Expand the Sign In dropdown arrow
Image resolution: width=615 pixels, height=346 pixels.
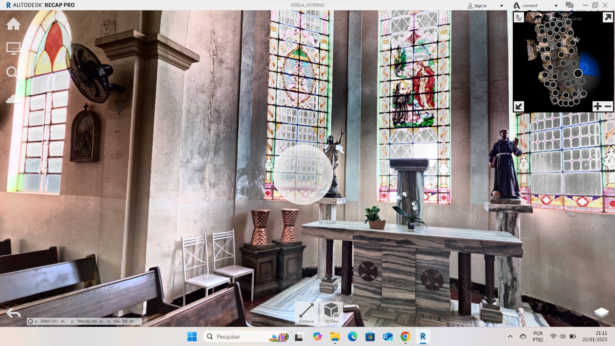tap(502, 6)
